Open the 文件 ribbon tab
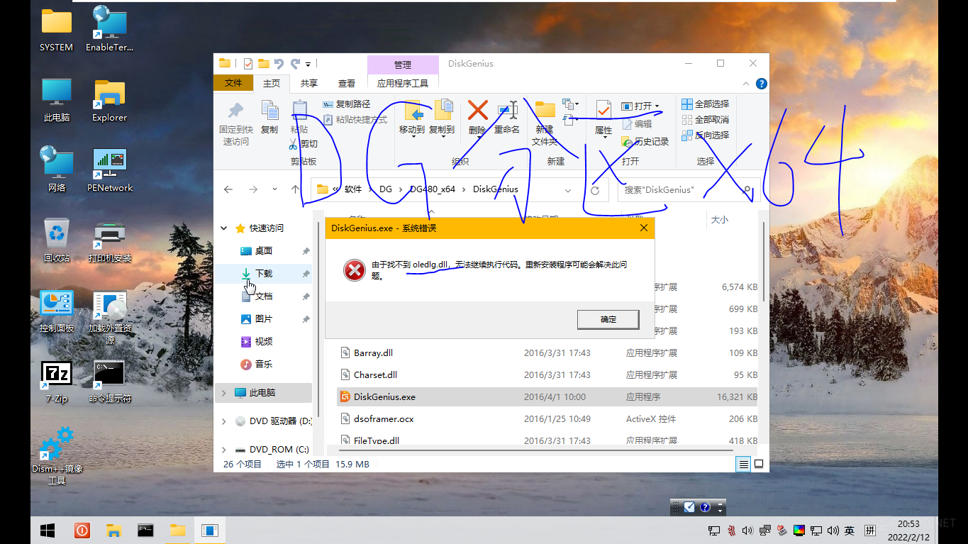 [233, 83]
